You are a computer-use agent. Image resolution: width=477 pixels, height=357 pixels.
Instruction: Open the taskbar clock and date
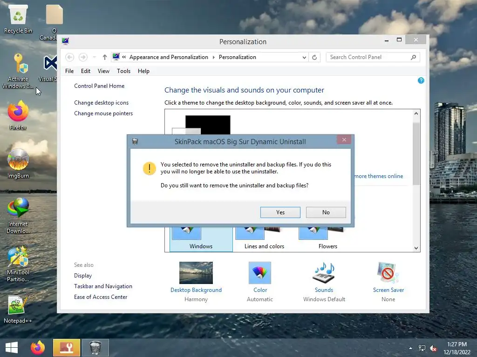[457, 348]
